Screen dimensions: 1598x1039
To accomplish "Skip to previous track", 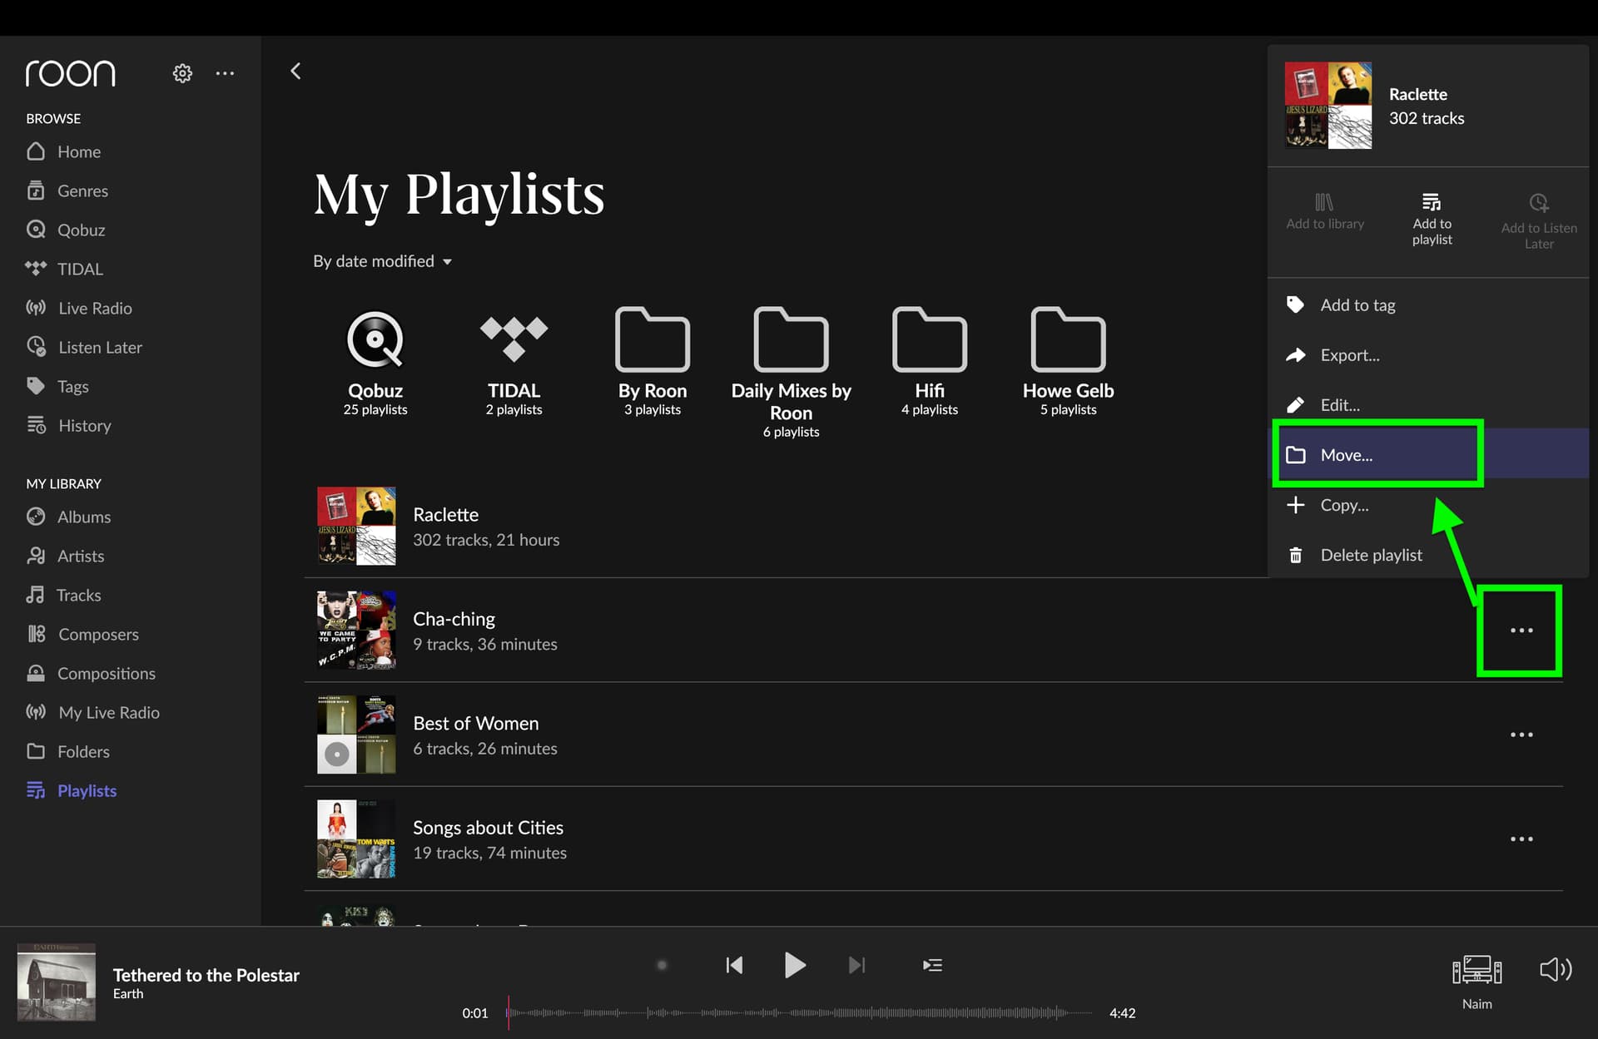I will pos(734,965).
